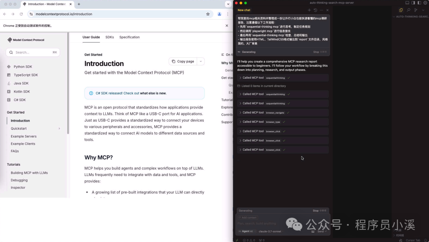
Task: Toggle the primary sidebar layout icon
Action: click(419, 3)
